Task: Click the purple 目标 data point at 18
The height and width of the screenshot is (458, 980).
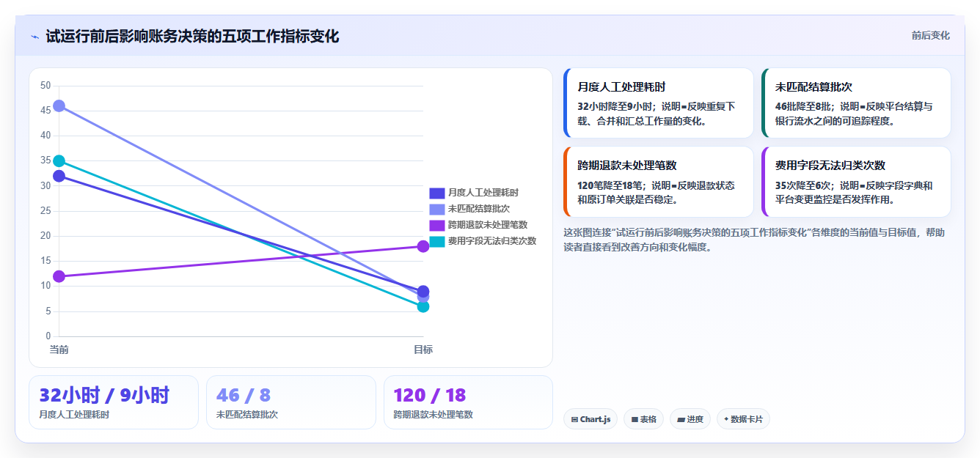Action: click(423, 246)
